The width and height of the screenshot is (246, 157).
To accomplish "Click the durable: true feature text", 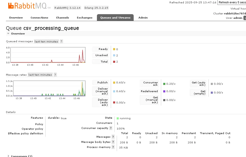I will pos(57,118).
